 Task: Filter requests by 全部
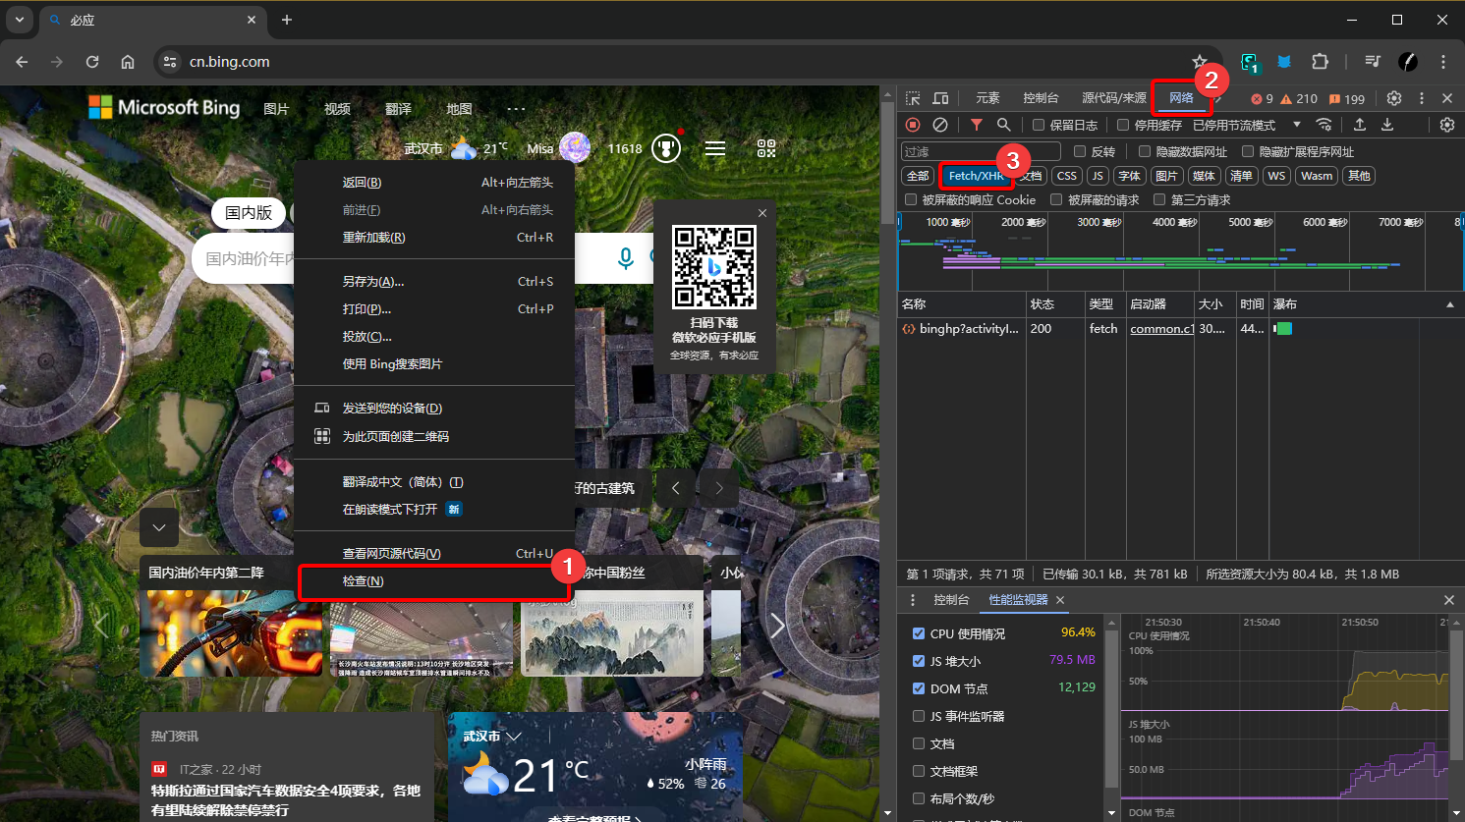(918, 176)
